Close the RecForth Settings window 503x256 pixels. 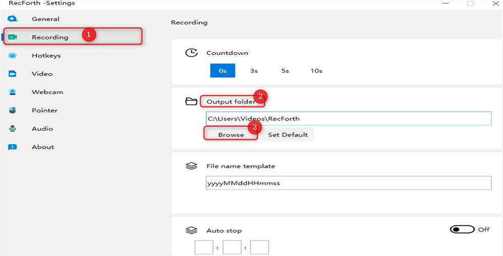495,3
